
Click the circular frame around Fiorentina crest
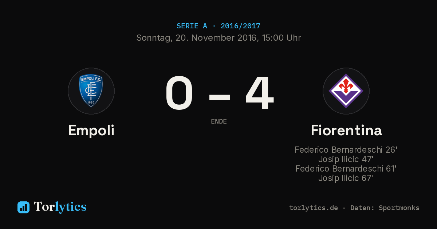click(346, 91)
